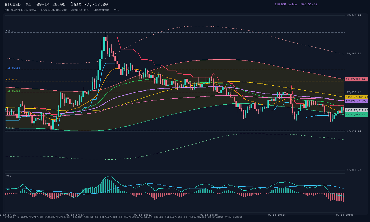Click the yellow MEAN 77,824.98 price tag
Screen dimensions: 370x222
[x=357, y=97]
